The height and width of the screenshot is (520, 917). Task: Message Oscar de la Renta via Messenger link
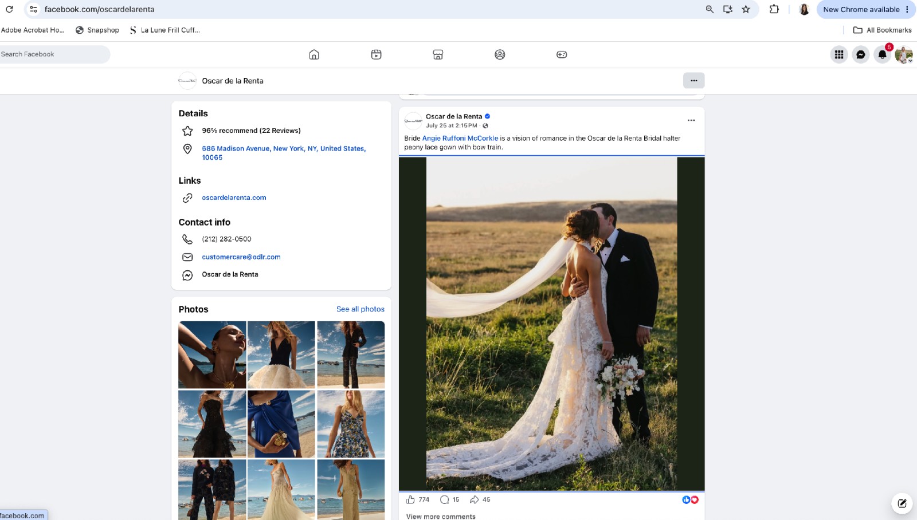[x=230, y=274]
